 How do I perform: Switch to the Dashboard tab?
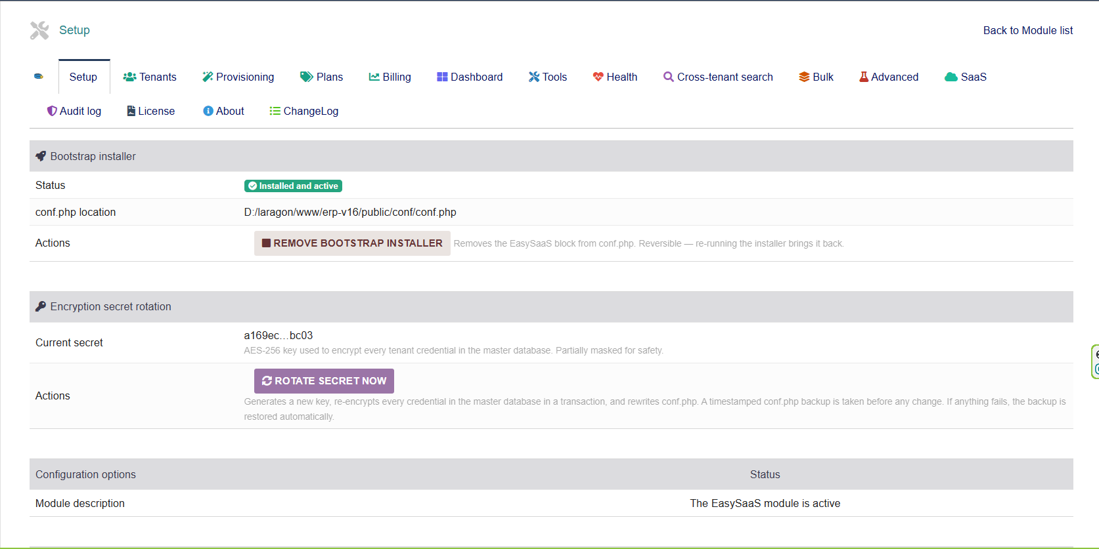click(x=470, y=77)
